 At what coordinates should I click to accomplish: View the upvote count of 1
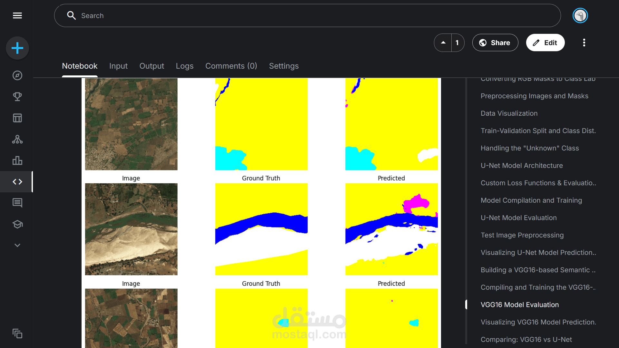click(x=457, y=43)
